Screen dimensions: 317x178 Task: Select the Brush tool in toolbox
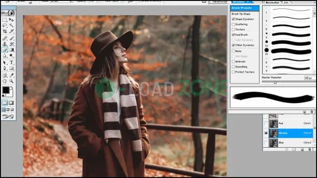tap(11, 38)
